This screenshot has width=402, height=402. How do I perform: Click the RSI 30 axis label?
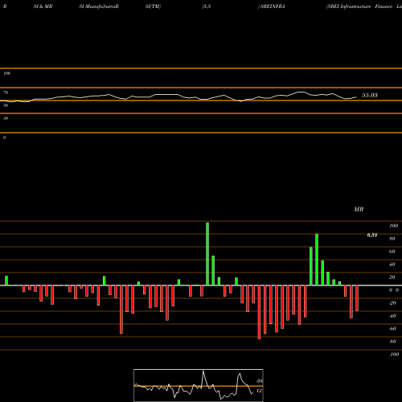(6, 118)
